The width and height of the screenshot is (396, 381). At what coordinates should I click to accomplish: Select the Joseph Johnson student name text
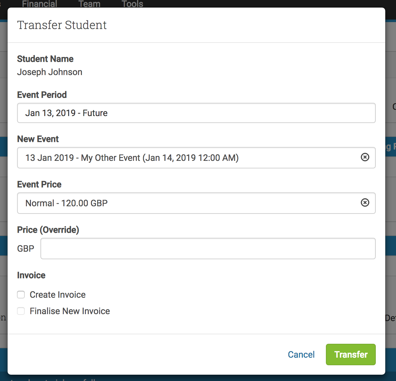[x=50, y=72]
